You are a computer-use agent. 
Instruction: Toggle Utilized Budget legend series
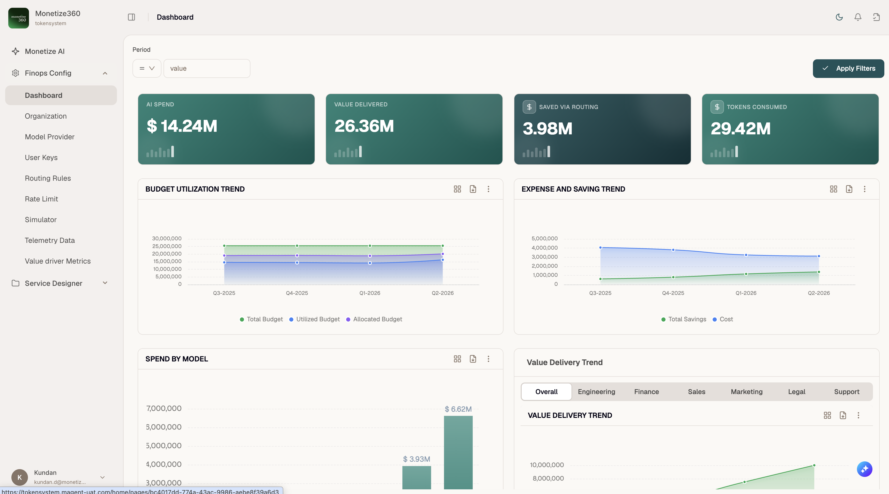(314, 319)
